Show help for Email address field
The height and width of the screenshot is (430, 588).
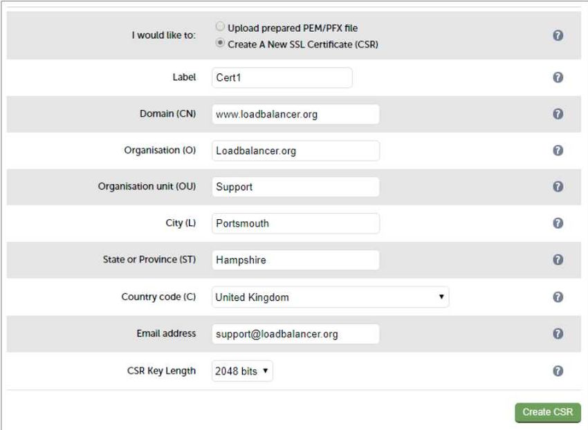[558, 334]
